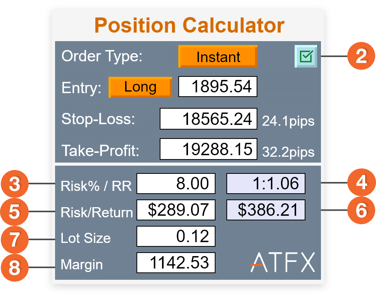Click the risk amount field $289.07
The height and width of the screenshot is (298, 376).
(x=176, y=210)
